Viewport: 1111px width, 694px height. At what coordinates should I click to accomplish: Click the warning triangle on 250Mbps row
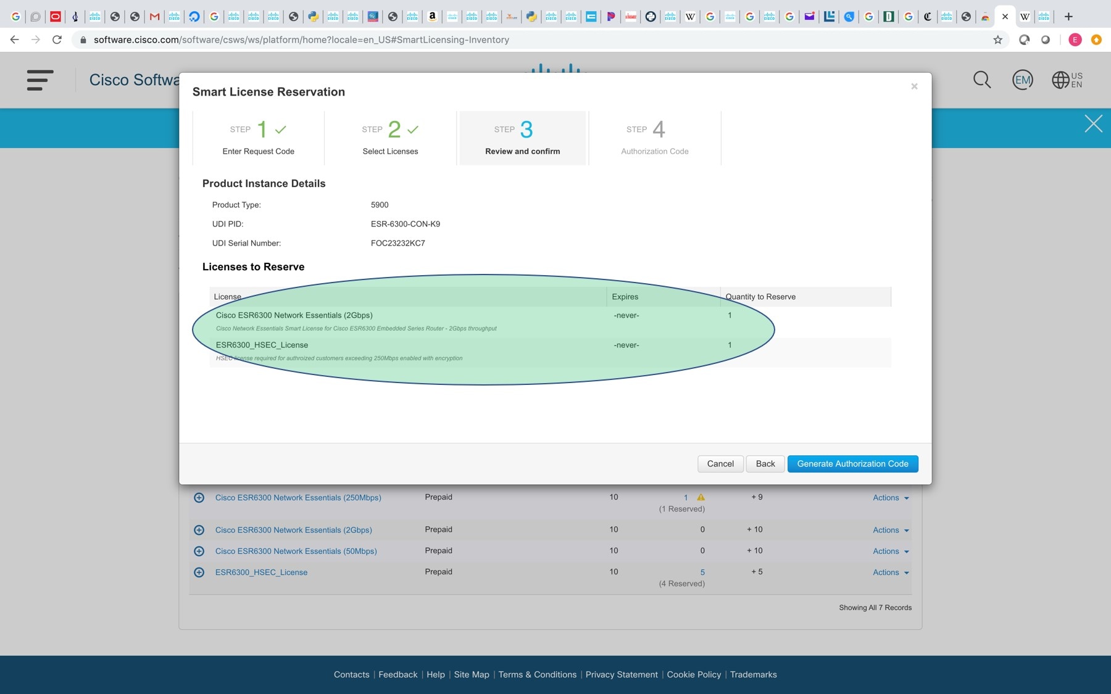(701, 497)
